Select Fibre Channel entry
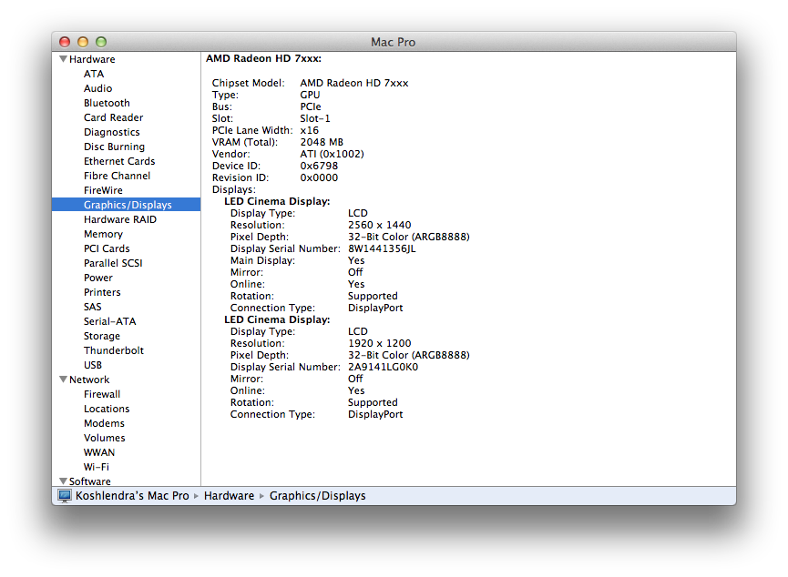Screen dimensions: 788x577 [x=118, y=176]
